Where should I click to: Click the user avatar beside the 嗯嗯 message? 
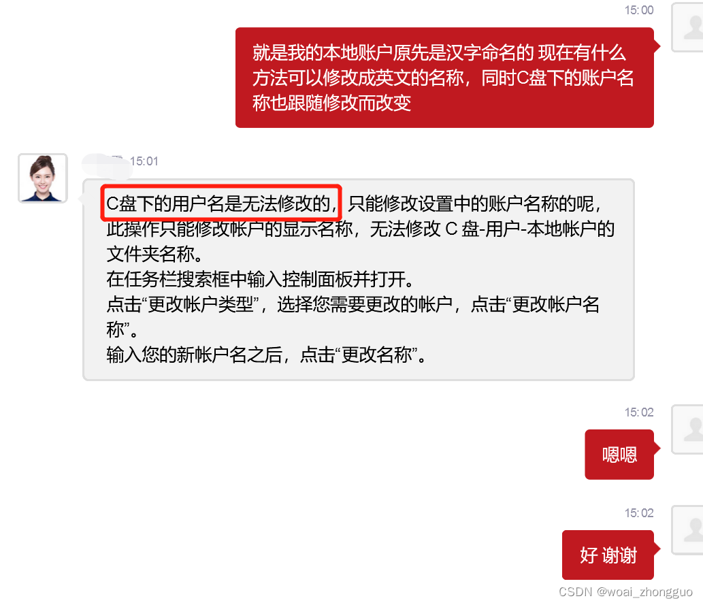pyautogui.click(x=687, y=429)
